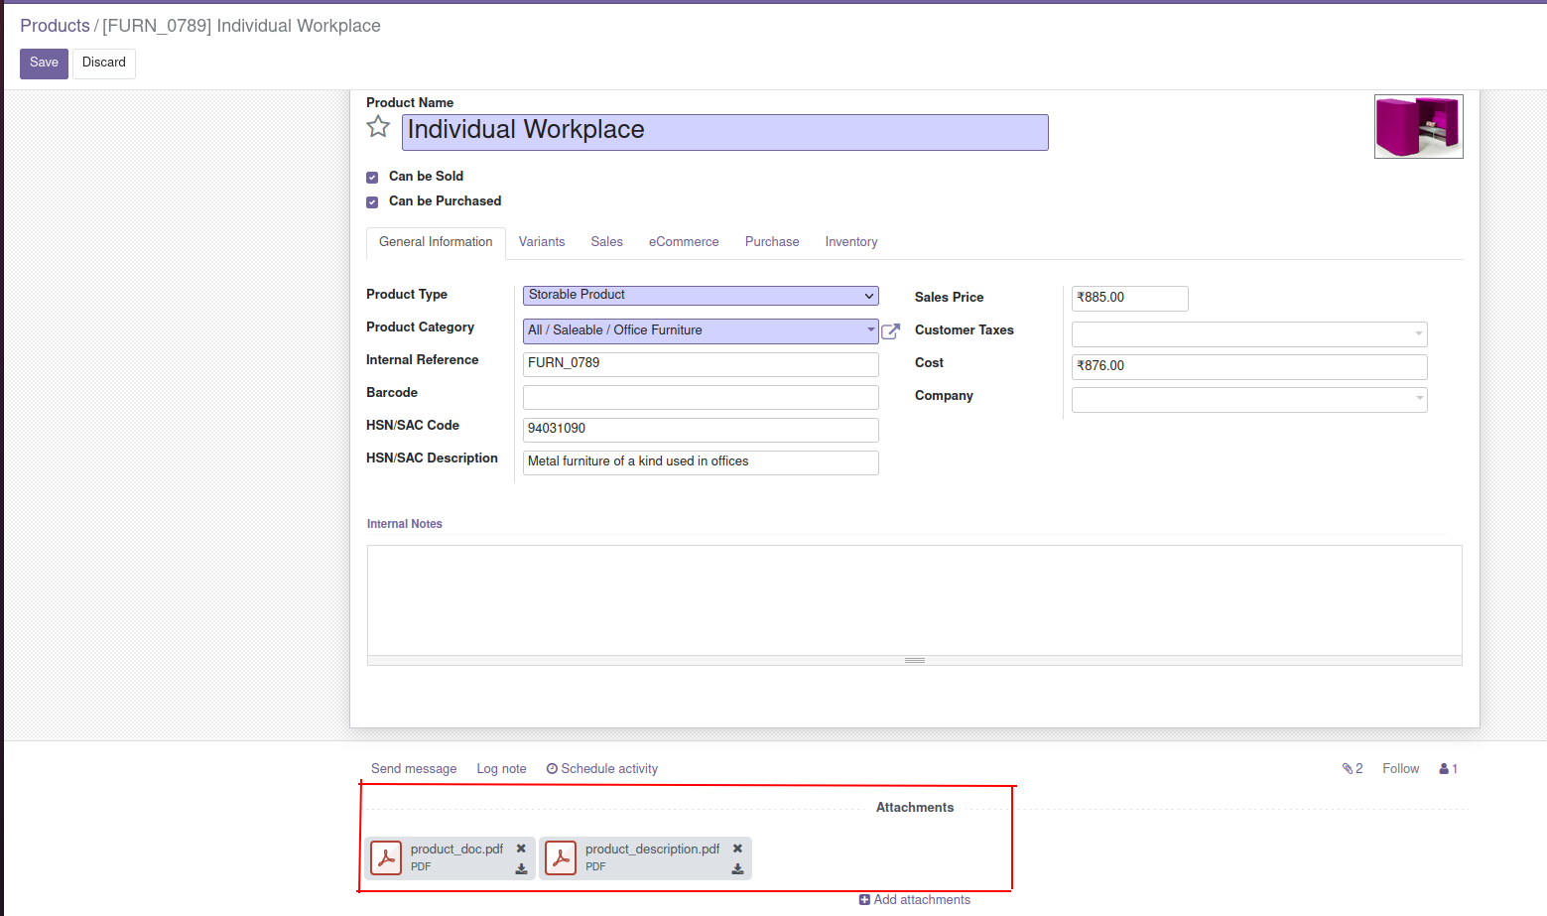
Task: Open the Customer Taxes dropdown
Action: (x=1249, y=333)
